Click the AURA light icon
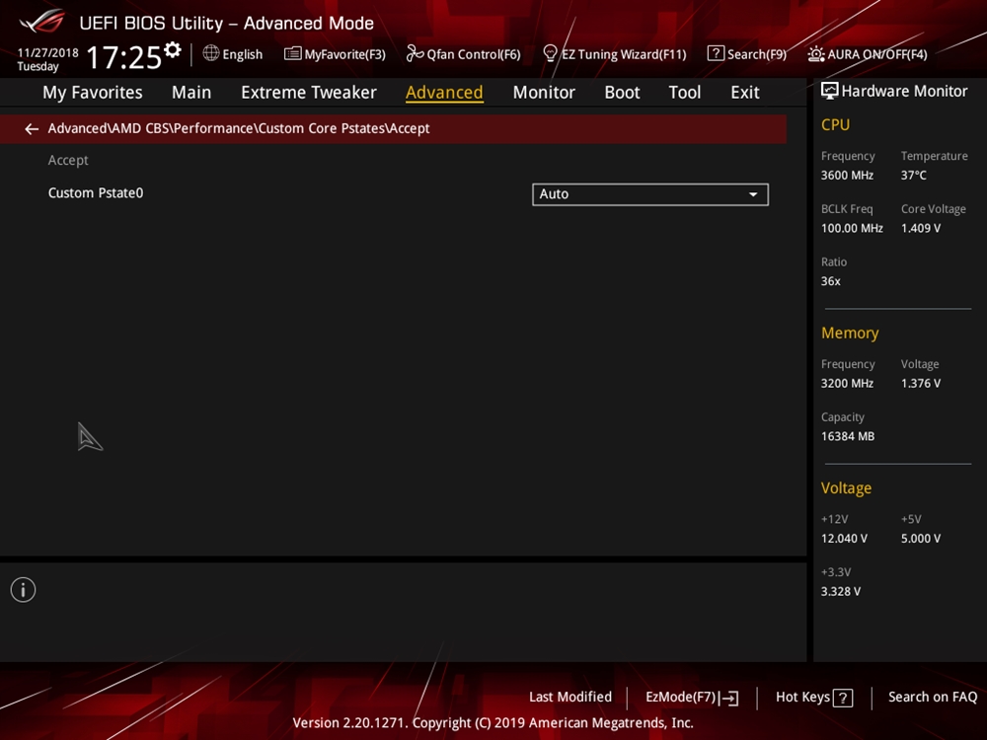987x740 pixels. coord(816,54)
